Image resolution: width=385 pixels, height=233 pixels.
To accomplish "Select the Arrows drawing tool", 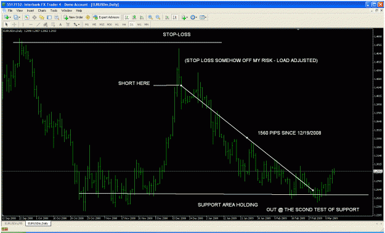I will tap(75, 24).
